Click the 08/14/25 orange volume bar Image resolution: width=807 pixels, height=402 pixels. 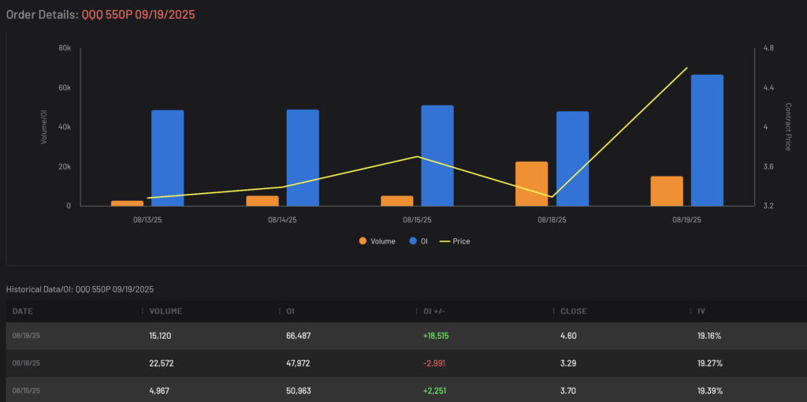pos(262,201)
